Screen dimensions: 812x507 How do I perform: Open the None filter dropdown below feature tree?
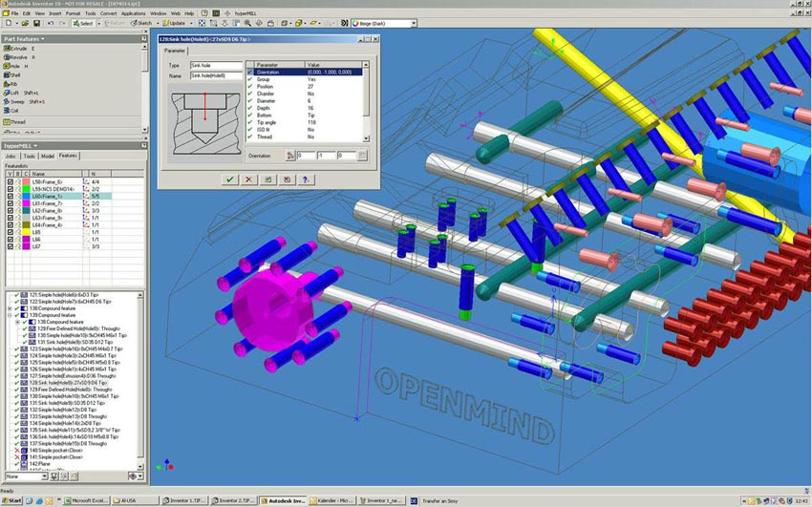coord(45,476)
